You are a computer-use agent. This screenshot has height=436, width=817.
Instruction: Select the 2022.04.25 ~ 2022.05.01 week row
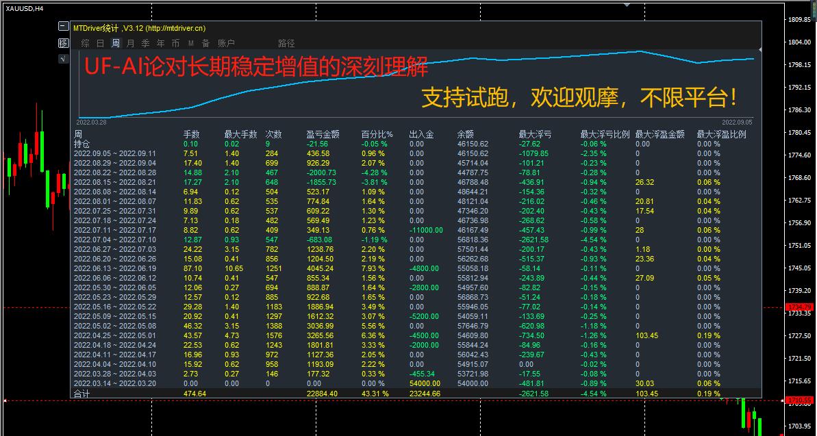click(x=415, y=335)
